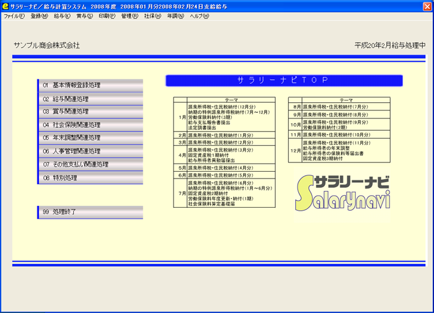Choose 04 社会保険関連処理
Screen dimensions: 434x313
(91, 125)
